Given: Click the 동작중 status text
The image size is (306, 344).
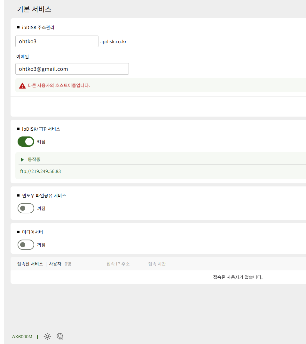Looking at the screenshot, I should (34, 160).
